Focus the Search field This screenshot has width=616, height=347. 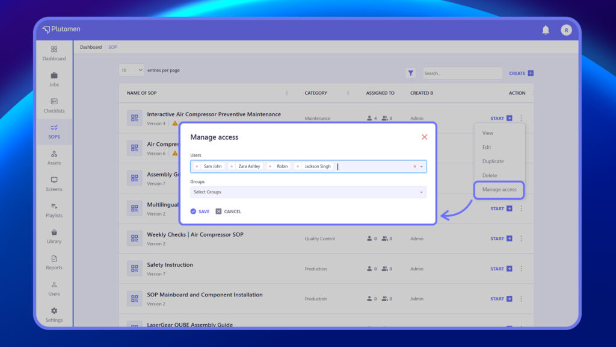click(463, 73)
